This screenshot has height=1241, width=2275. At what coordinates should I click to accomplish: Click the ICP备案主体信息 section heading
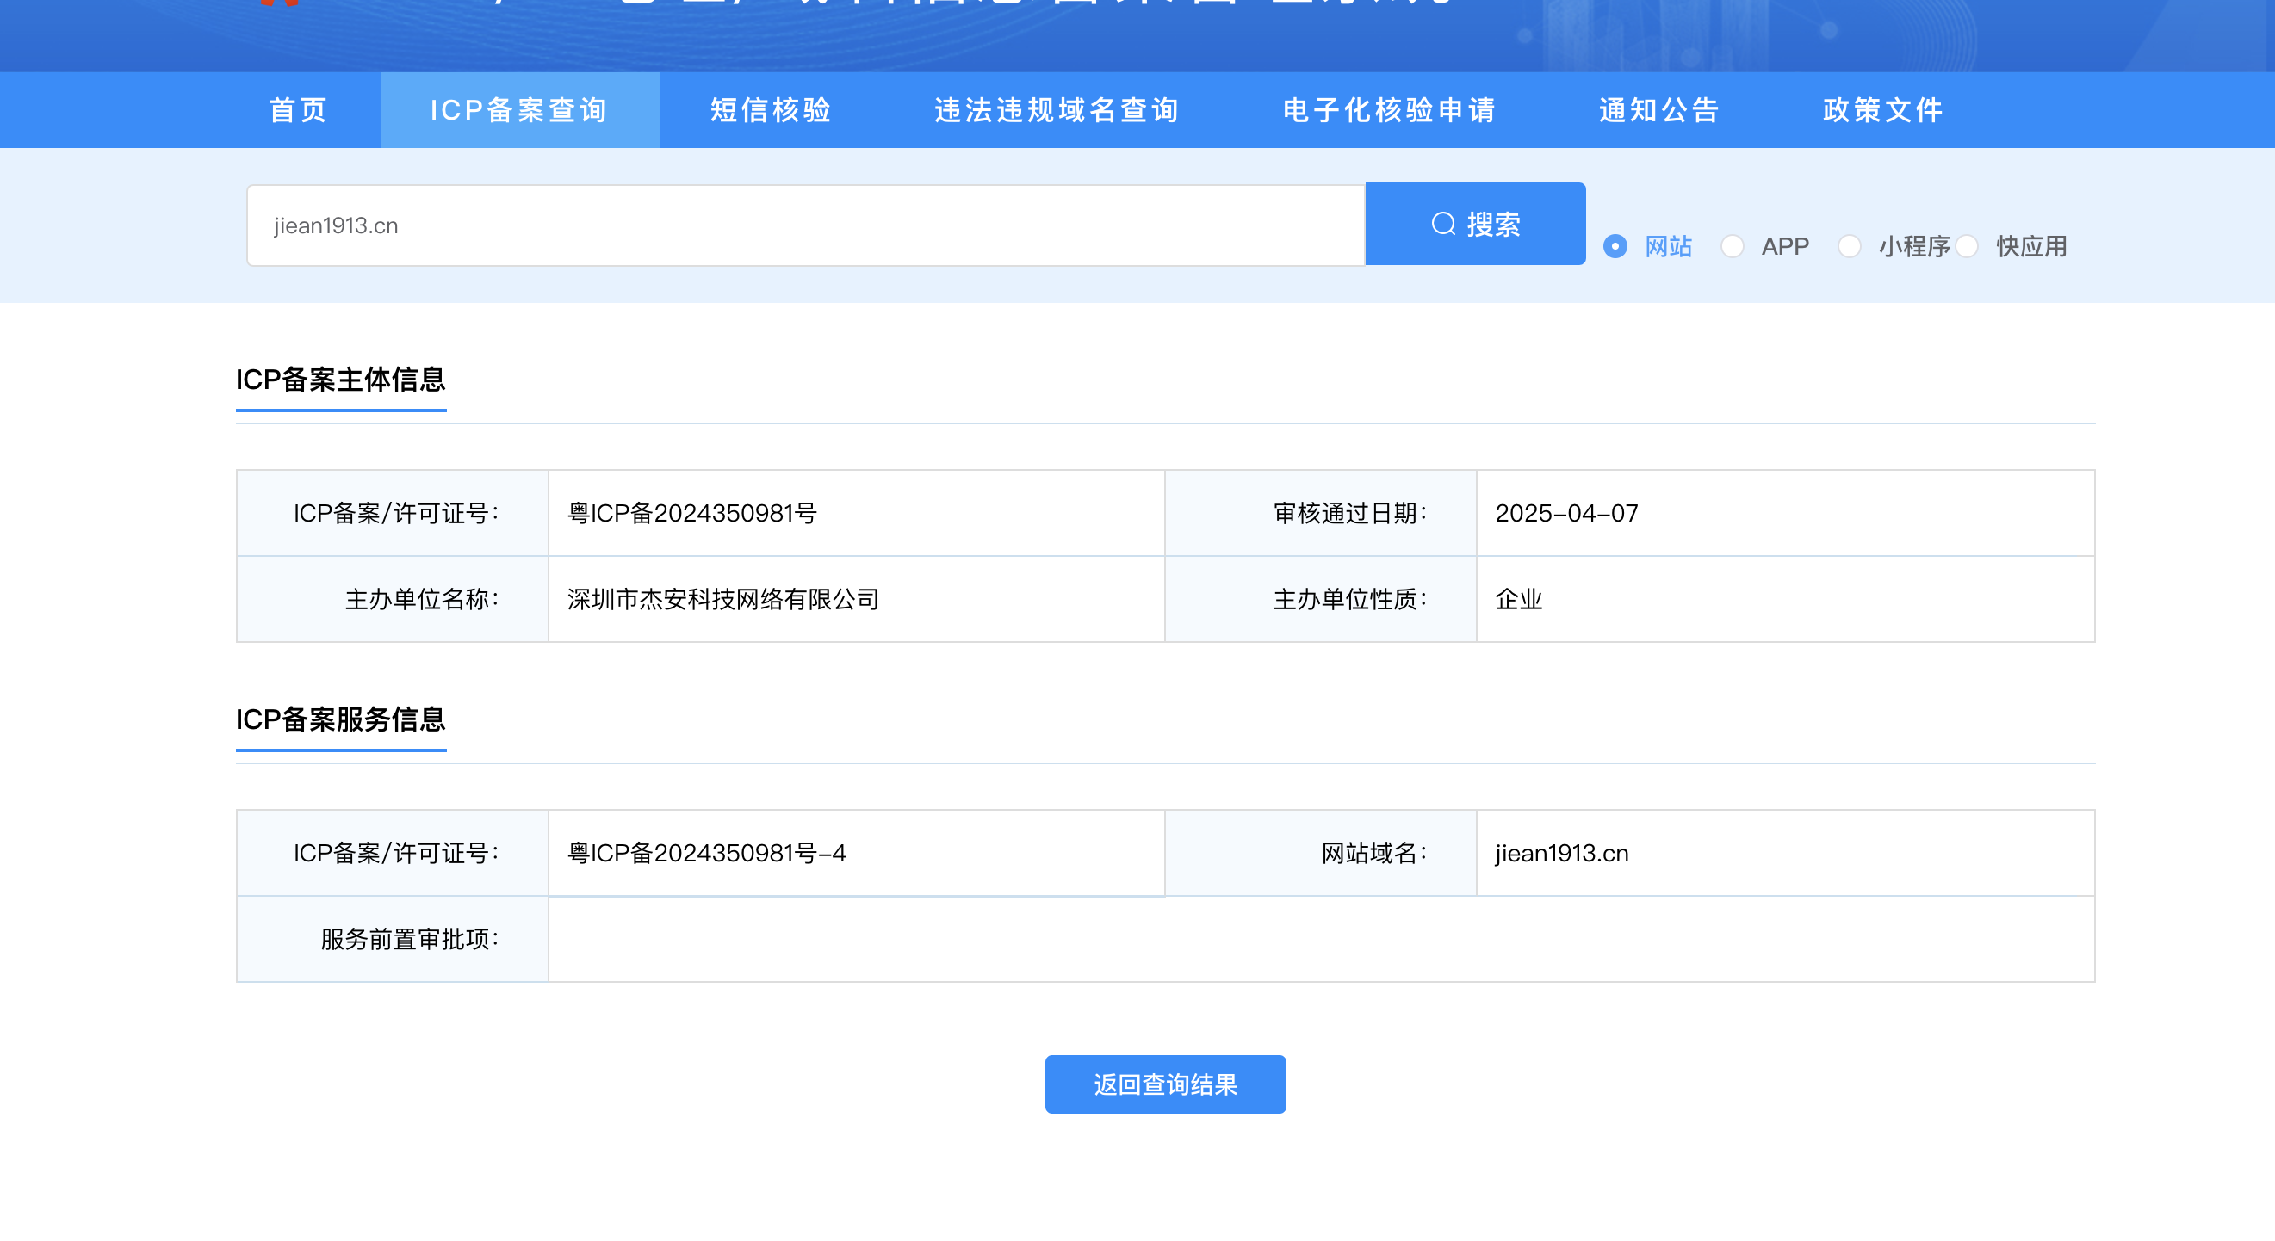click(x=341, y=380)
